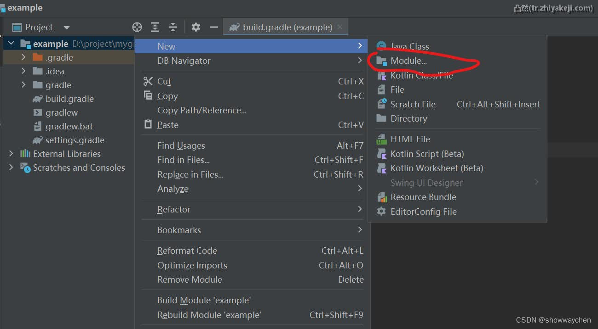Create a new File
Screen dimensions: 598x329
tap(458, 89)
